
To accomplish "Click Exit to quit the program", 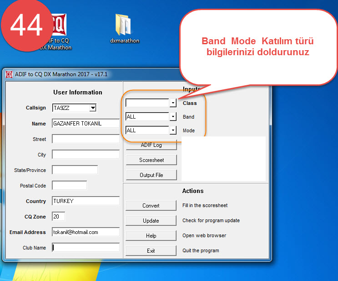I will pyautogui.click(x=151, y=251).
